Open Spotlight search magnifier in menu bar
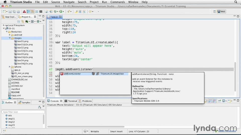The height and width of the screenshot is (135, 241). [236, 2]
